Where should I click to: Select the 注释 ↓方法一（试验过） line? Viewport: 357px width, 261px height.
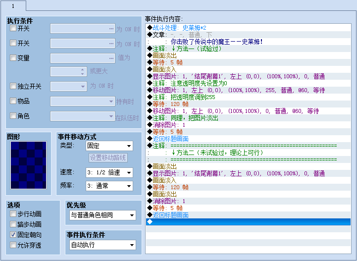248,49
